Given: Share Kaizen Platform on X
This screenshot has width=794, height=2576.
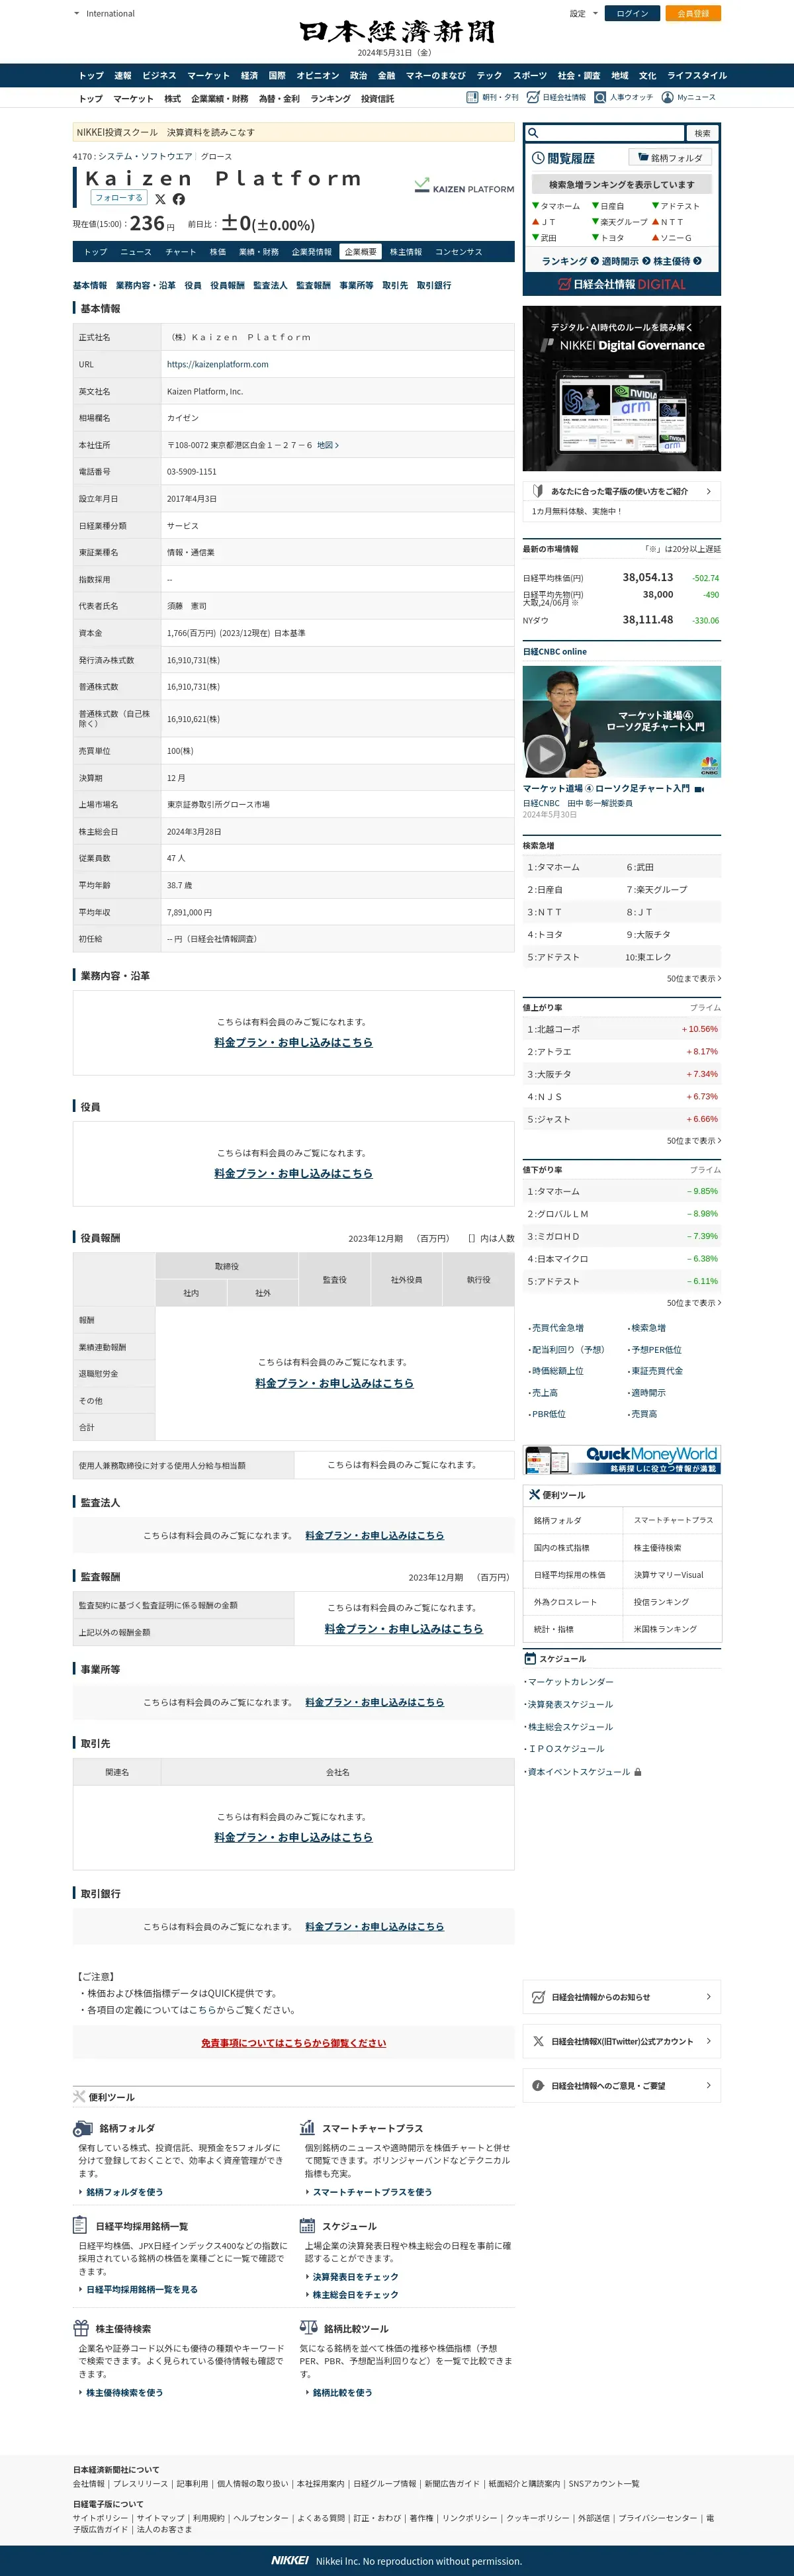Looking at the screenshot, I should [x=160, y=199].
